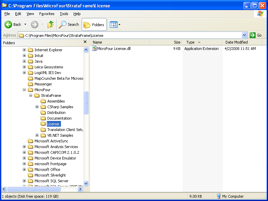The width and height of the screenshot is (268, 201).
Task: Expand the CSharp Samples folder
Action: (x=37, y=107)
